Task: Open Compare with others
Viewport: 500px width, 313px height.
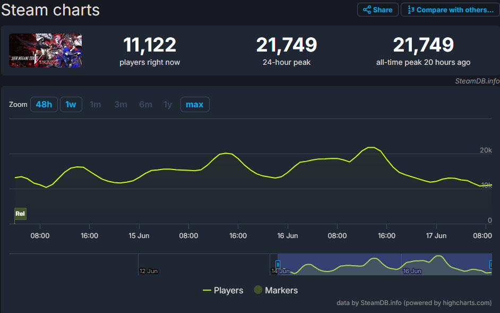Action: 449,10
